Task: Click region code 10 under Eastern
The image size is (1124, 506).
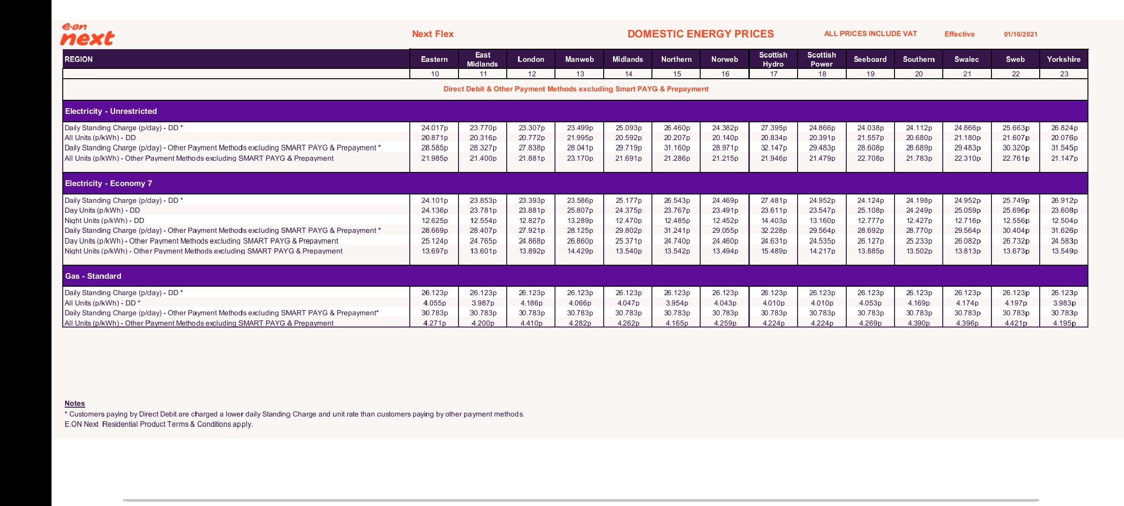Action: click(435, 74)
